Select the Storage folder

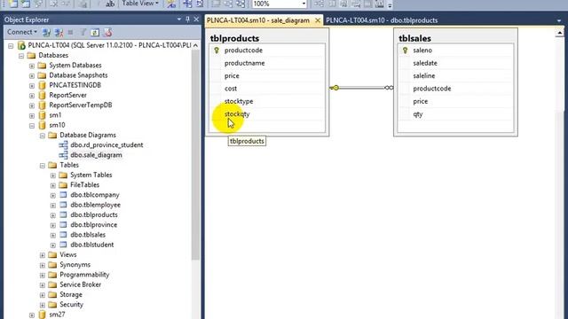(71, 294)
